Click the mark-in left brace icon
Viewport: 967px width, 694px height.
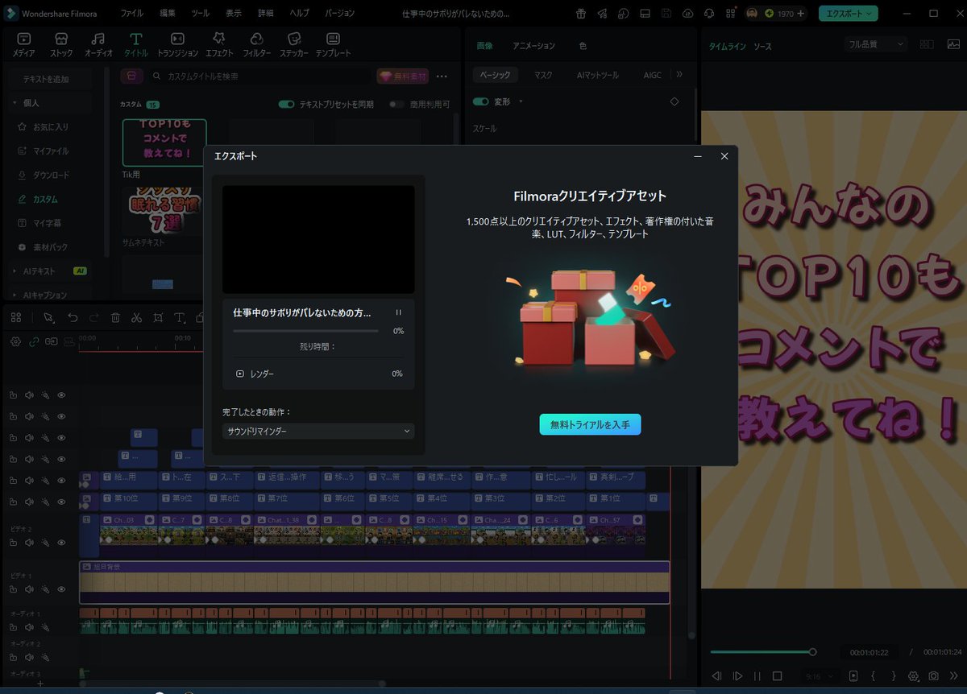click(x=873, y=676)
